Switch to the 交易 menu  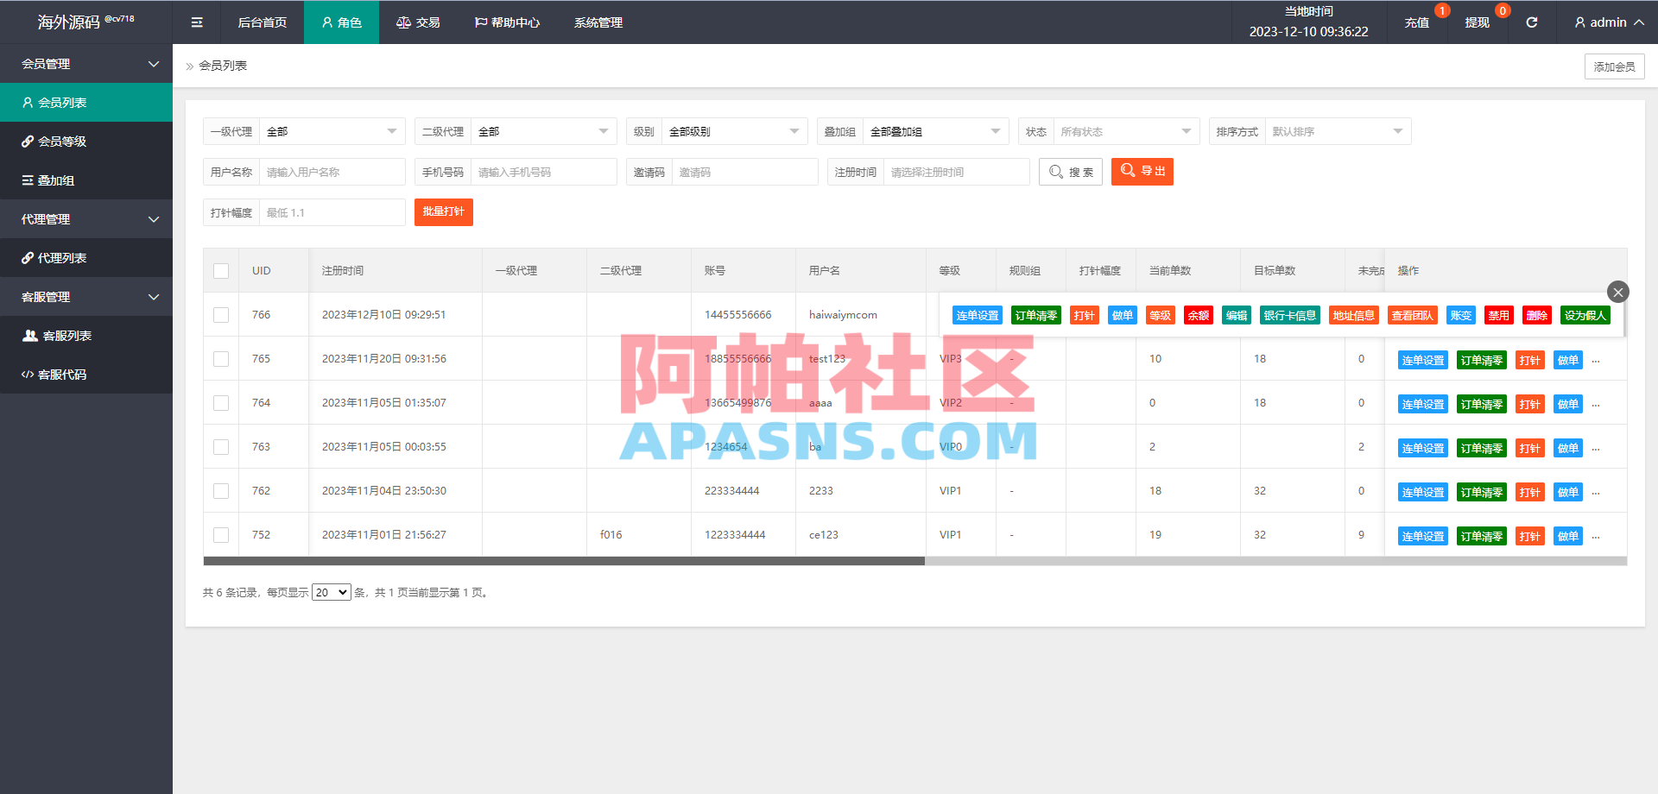(x=418, y=22)
